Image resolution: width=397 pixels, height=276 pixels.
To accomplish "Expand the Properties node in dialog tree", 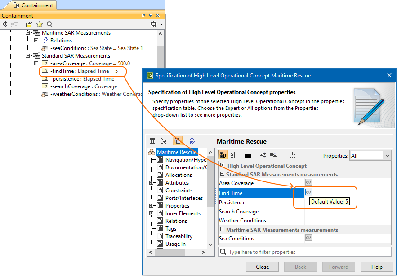I will coord(152,206).
